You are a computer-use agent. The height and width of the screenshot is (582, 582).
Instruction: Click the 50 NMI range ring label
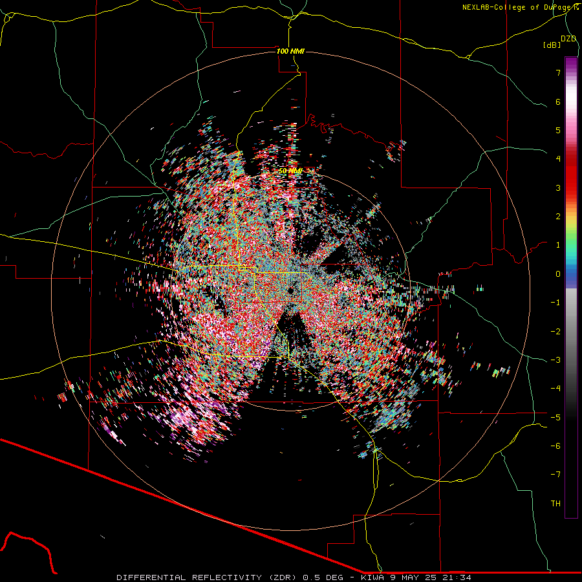tap(290, 171)
